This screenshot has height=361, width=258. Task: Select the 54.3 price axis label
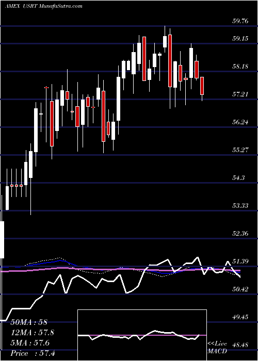[238, 178]
